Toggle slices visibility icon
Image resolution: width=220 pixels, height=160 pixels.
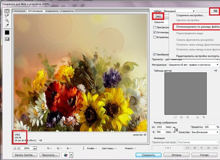[7, 39]
